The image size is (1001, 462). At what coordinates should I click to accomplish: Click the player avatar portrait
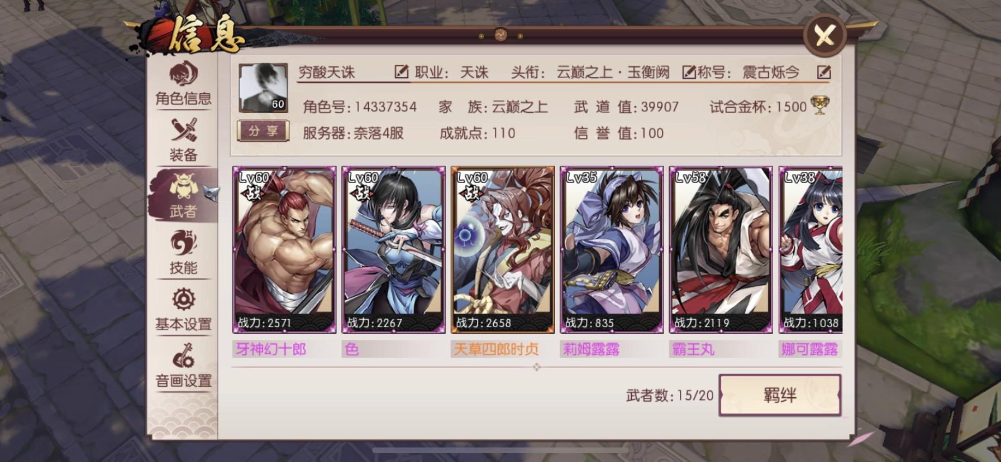coord(263,88)
